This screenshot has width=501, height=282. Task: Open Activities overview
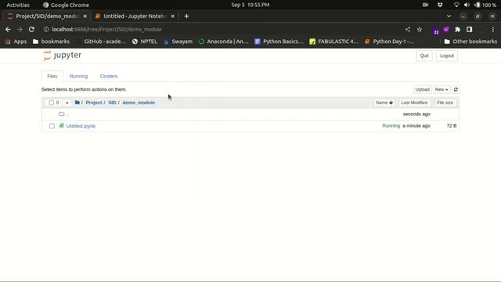click(18, 5)
